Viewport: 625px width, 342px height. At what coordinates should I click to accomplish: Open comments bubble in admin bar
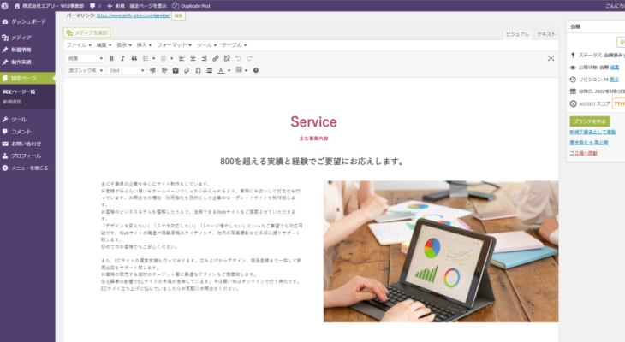coord(95,6)
